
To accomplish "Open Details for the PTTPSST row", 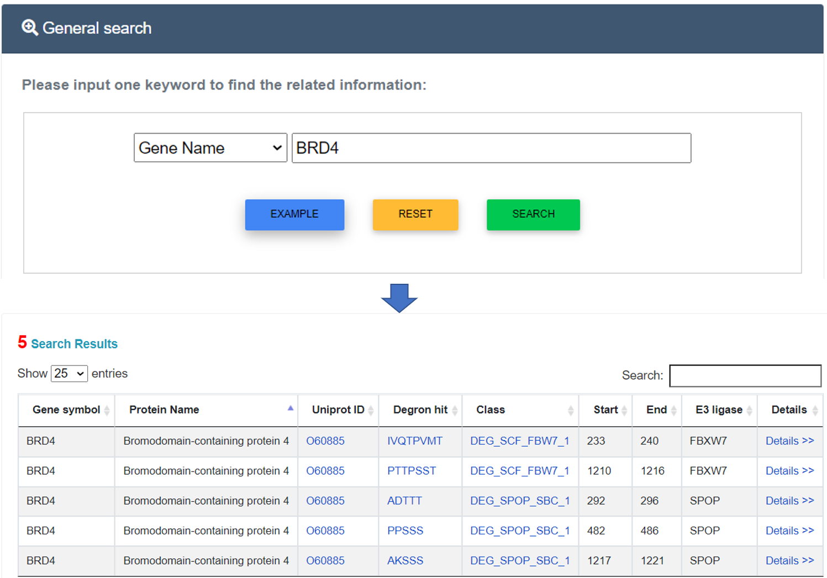I will [x=789, y=471].
